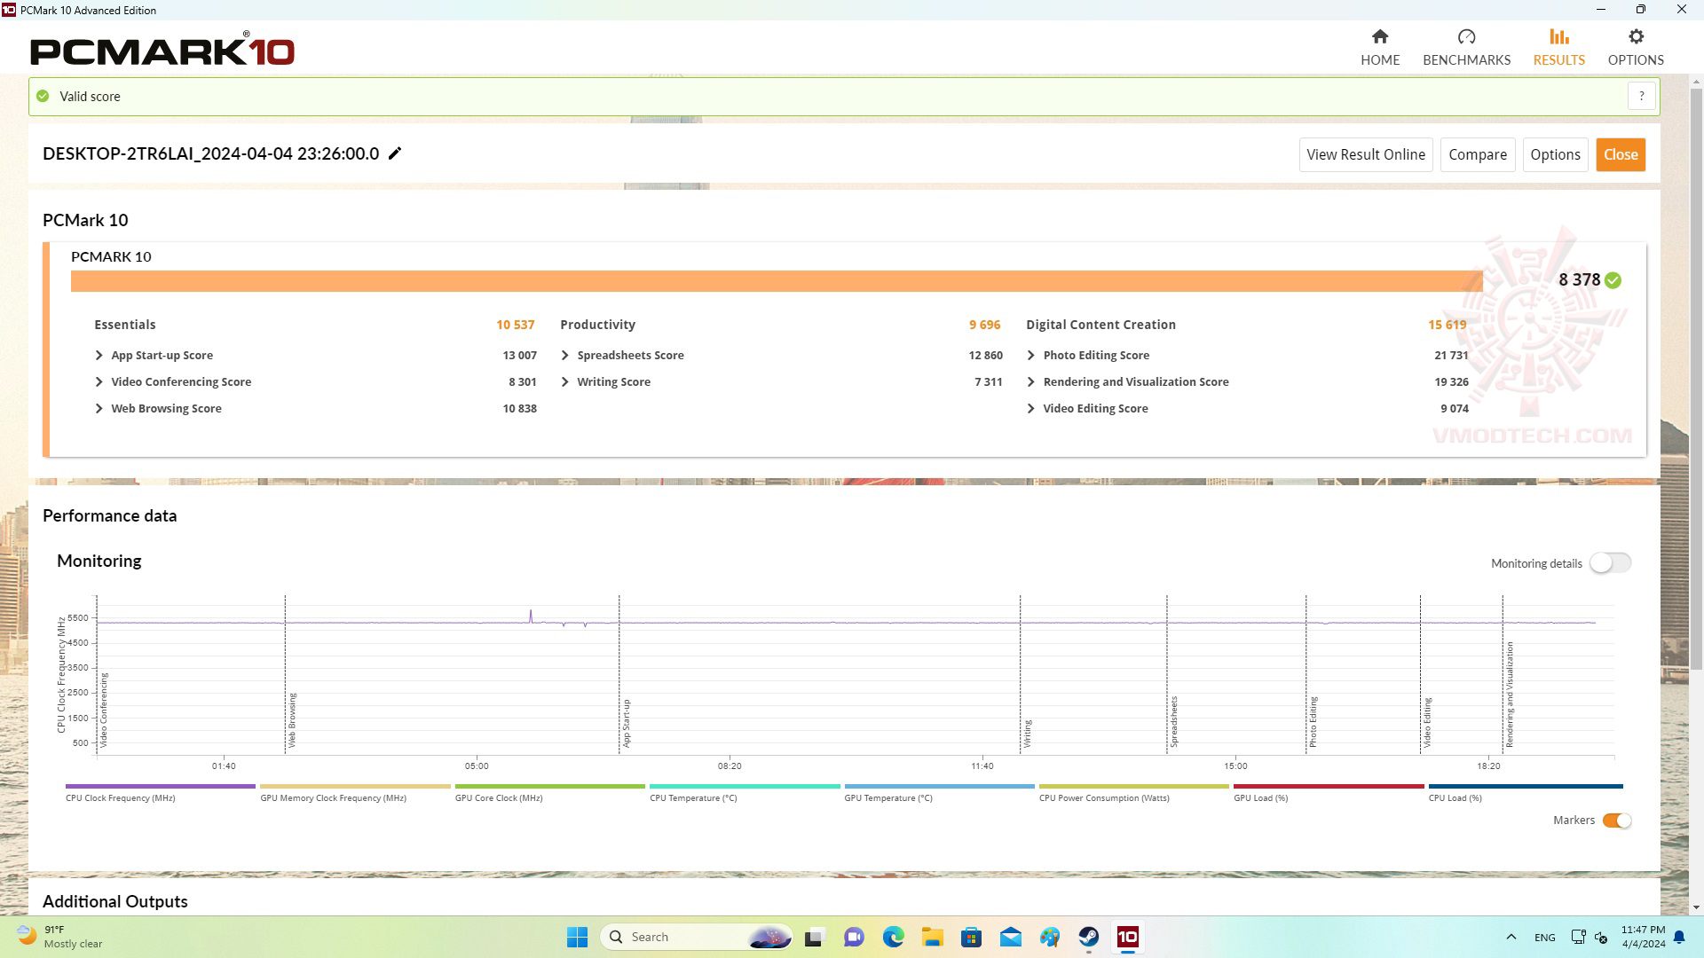Screen dimensions: 1704x958
Task: Expand the Spreadsheets Score details
Action: [x=565, y=355]
